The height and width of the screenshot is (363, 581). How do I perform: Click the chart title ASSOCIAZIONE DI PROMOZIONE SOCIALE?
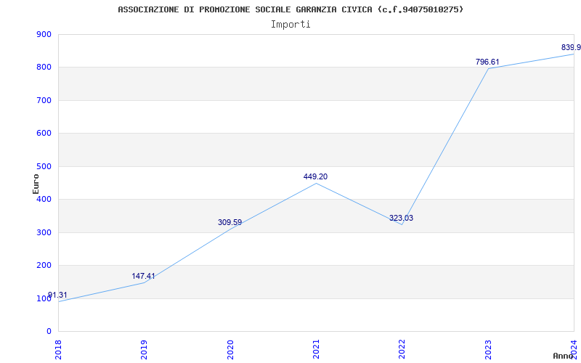tap(290, 9)
